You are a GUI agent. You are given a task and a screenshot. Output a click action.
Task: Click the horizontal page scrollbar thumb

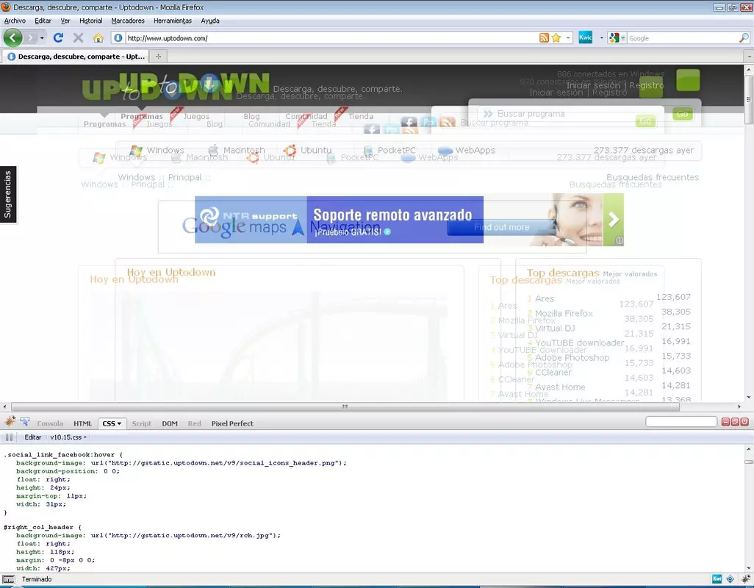click(345, 406)
